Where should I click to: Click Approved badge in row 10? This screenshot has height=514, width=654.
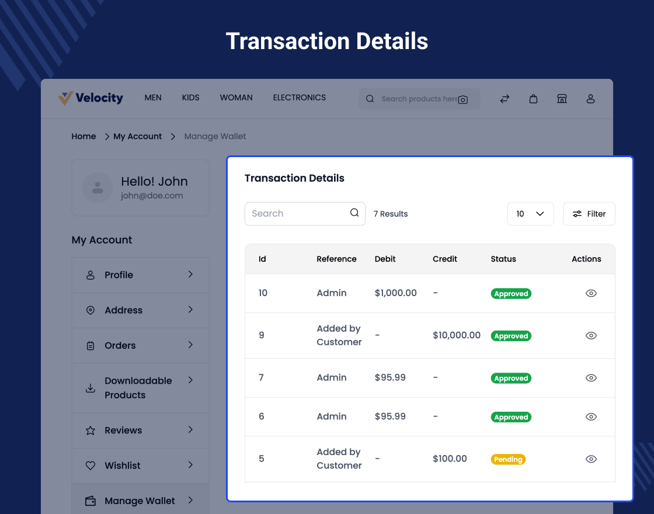[511, 294]
